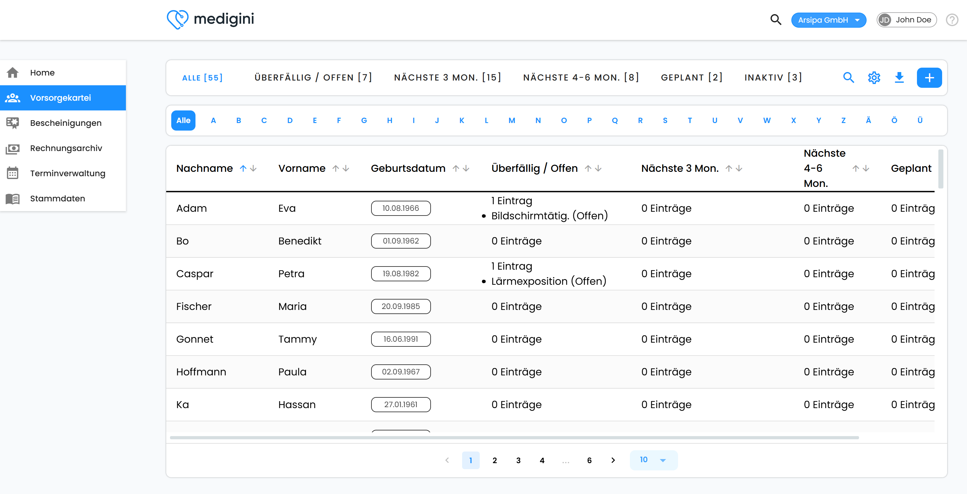Sort Vorname ascending with up arrow
Screen dimensions: 967x494
336,168
